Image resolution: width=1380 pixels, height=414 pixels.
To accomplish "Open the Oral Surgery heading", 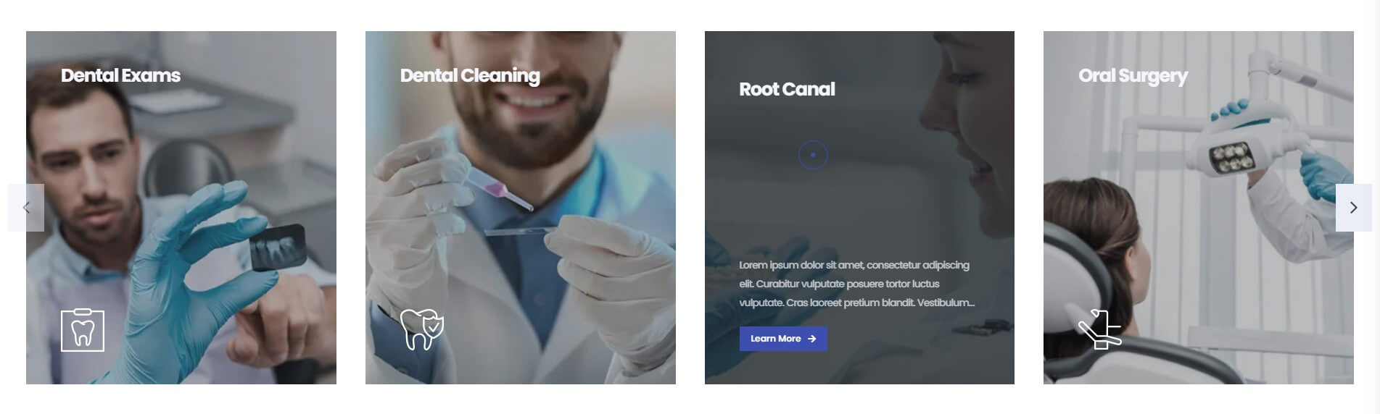I will click(1133, 76).
